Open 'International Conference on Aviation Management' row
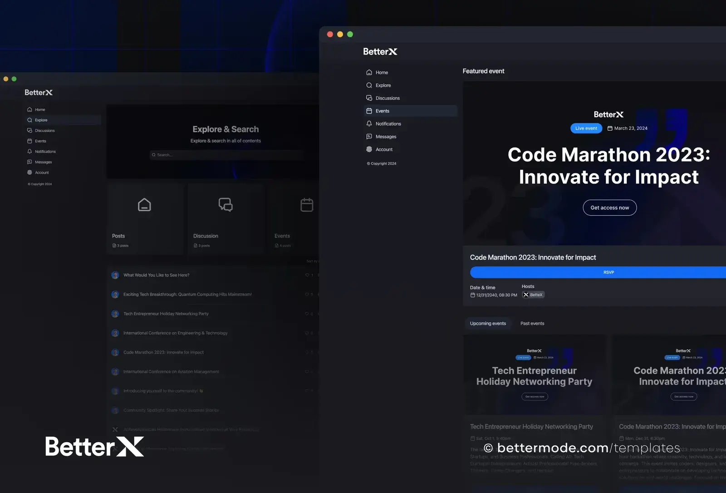This screenshot has height=493, width=726. (x=213, y=372)
